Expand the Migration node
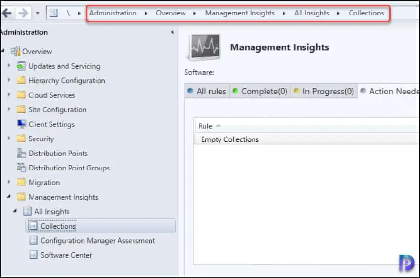The image size is (420, 278). (x=9, y=182)
